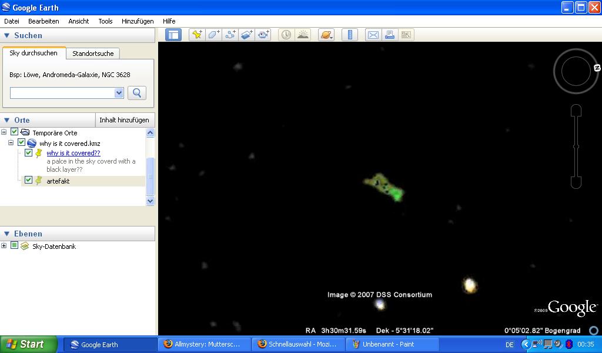Screen dimensions: 602x353
Task: Click the zoom slider in the viewer
Action: [x=576, y=146]
